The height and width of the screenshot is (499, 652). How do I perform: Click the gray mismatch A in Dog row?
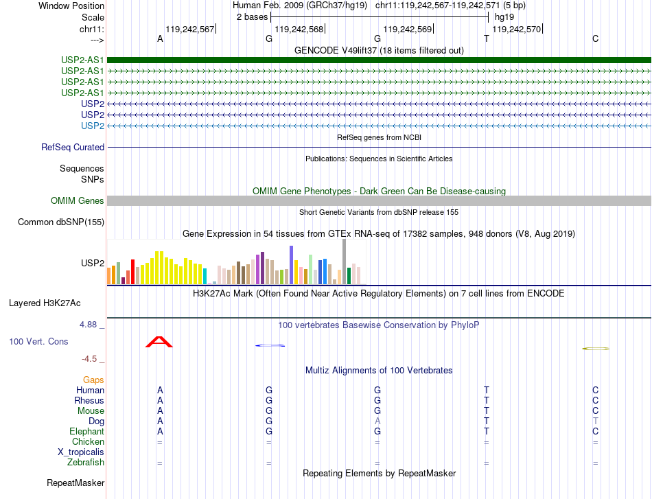click(377, 421)
